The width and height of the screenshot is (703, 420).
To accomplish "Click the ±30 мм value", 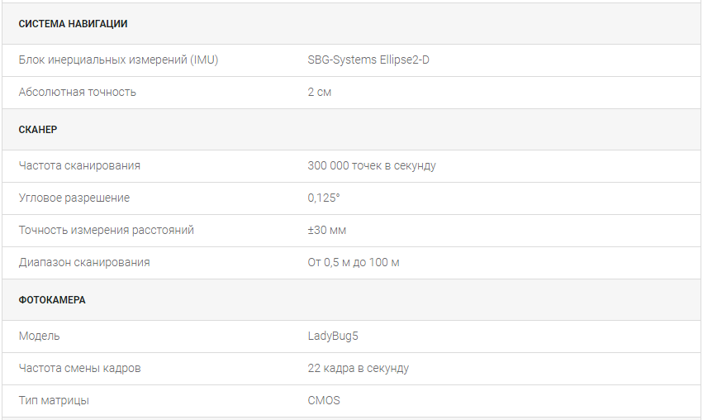I will pyautogui.click(x=327, y=230).
